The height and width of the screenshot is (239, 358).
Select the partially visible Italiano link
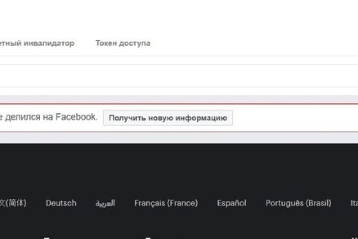click(354, 203)
